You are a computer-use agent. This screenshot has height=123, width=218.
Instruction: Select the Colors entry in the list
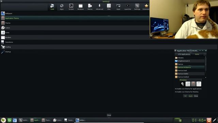click(75, 28)
